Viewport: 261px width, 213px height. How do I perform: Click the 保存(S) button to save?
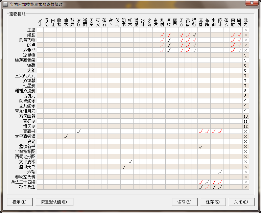click(x=212, y=202)
